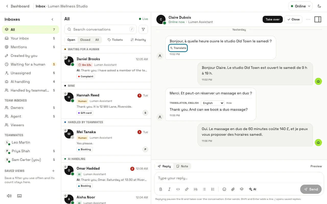Open the conversation filter icon
Image resolution: width=327 pixels, height=204 pixels.
tap(143, 29)
